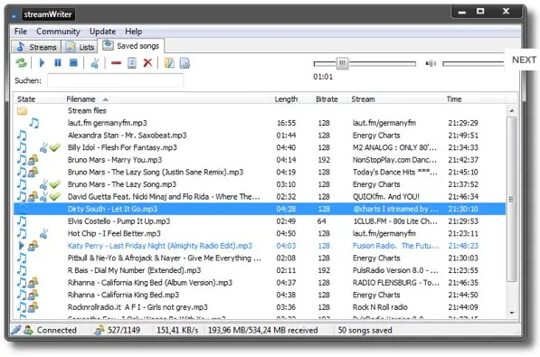Sort by the Length column header

tap(286, 99)
